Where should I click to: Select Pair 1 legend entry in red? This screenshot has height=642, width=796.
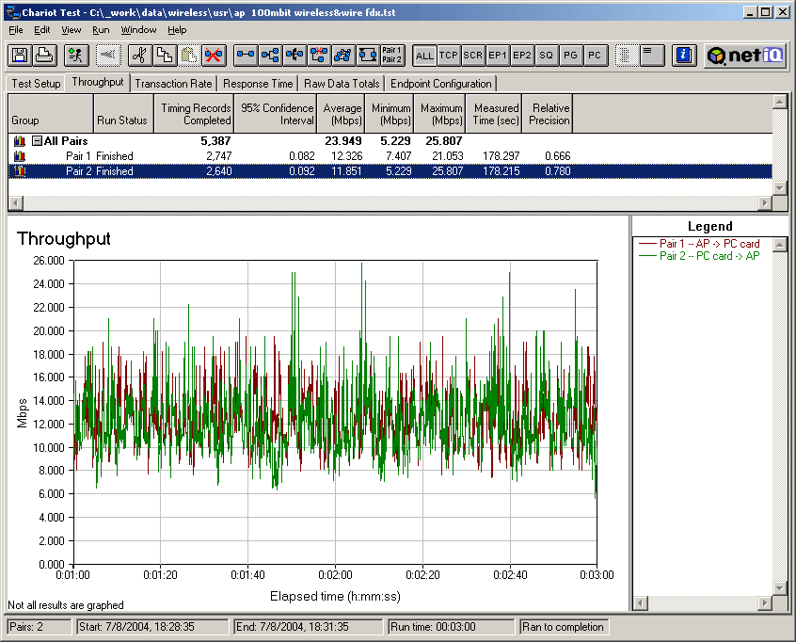708,244
